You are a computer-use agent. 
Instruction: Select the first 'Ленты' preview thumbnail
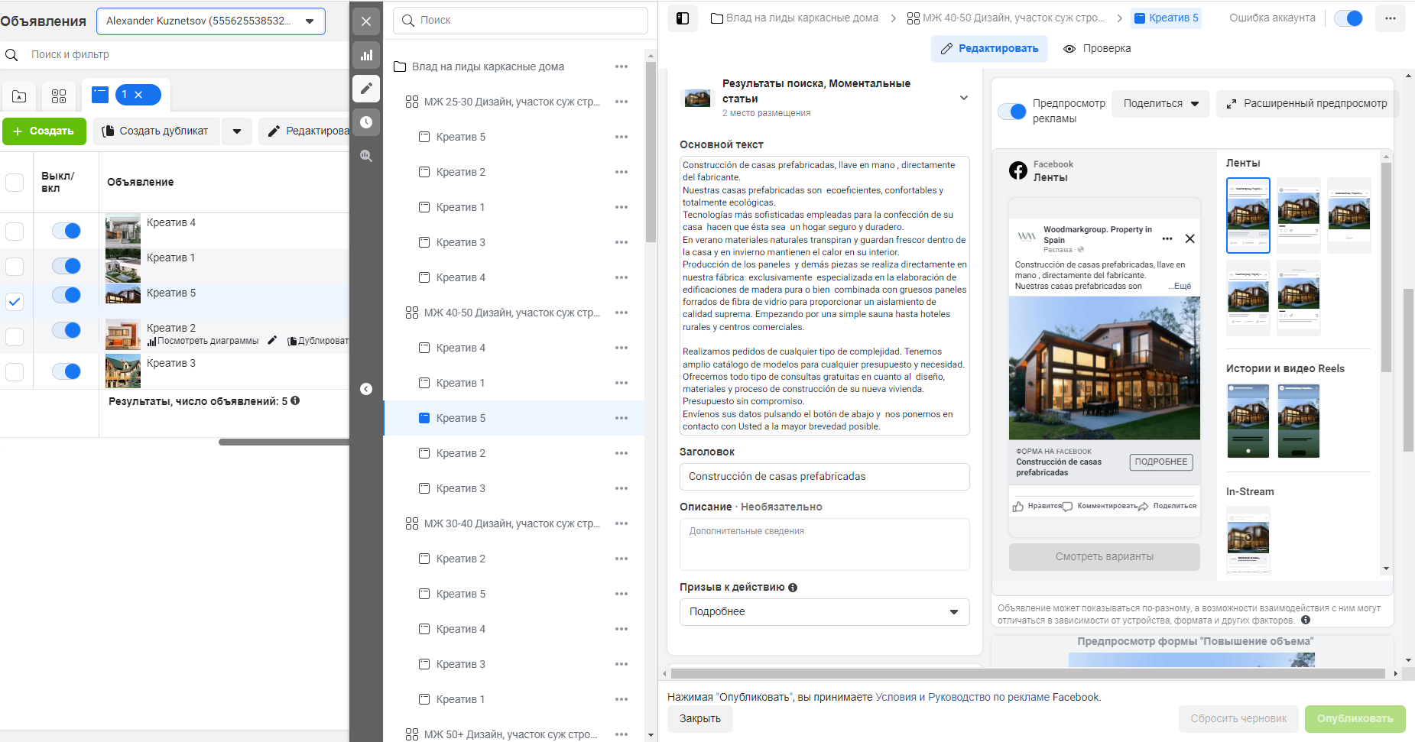[x=1248, y=215]
